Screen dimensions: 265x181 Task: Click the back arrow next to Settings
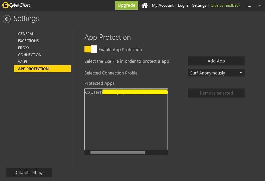[7, 19]
